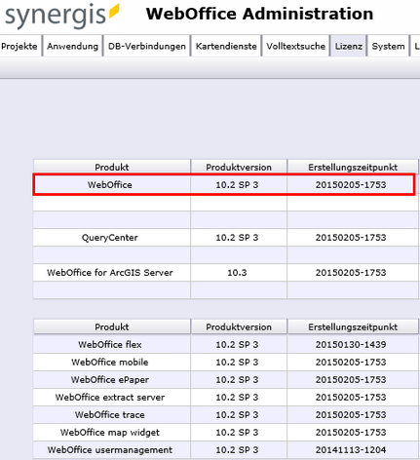Click the WebOffice Administration heading

259,14
